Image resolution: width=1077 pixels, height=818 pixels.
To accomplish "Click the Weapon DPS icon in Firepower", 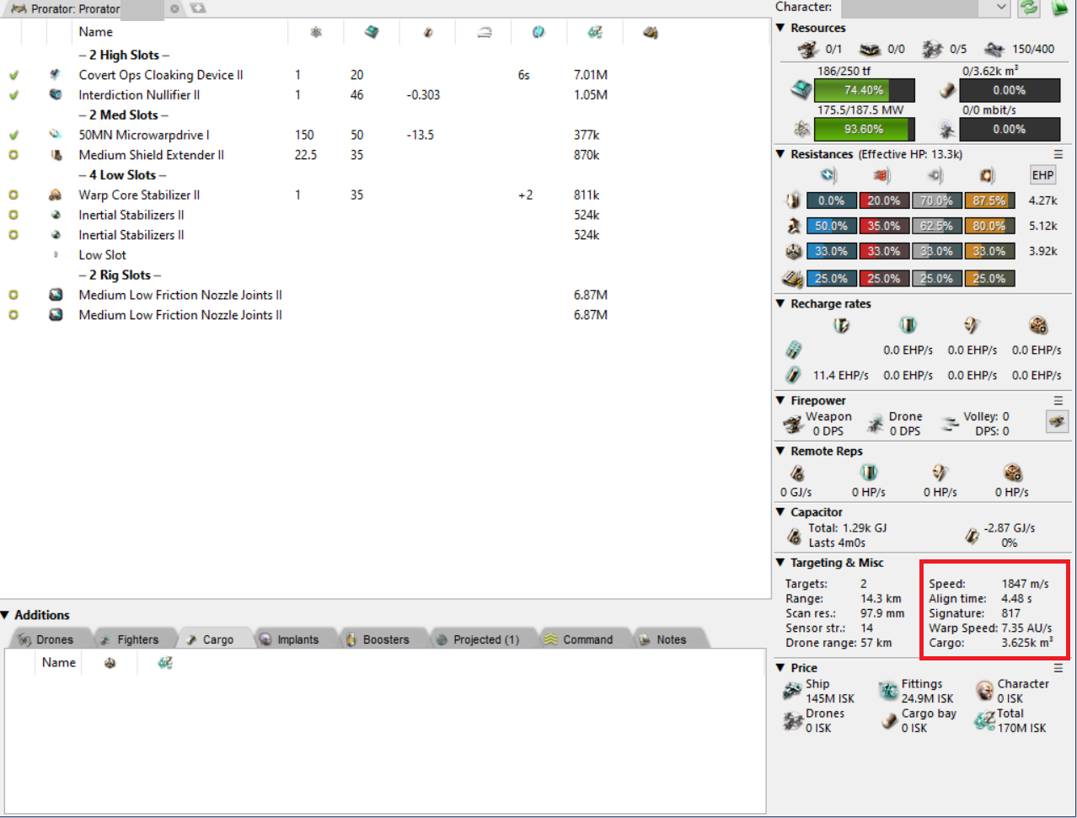I will pyautogui.click(x=792, y=424).
